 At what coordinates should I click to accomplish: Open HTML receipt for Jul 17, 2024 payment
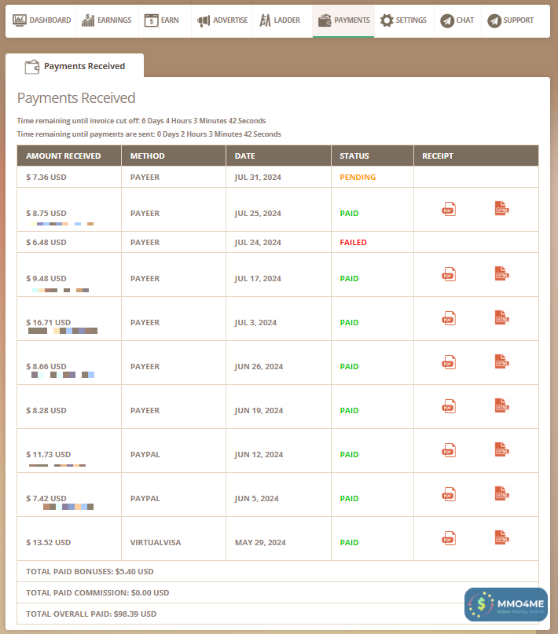[501, 273]
